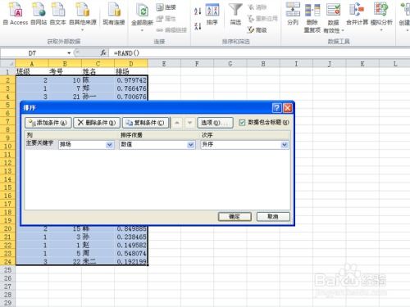This screenshot has width=410, height=307.
Task: Click Edit Links (编辑链接) ribbon item
Action: 171,30
